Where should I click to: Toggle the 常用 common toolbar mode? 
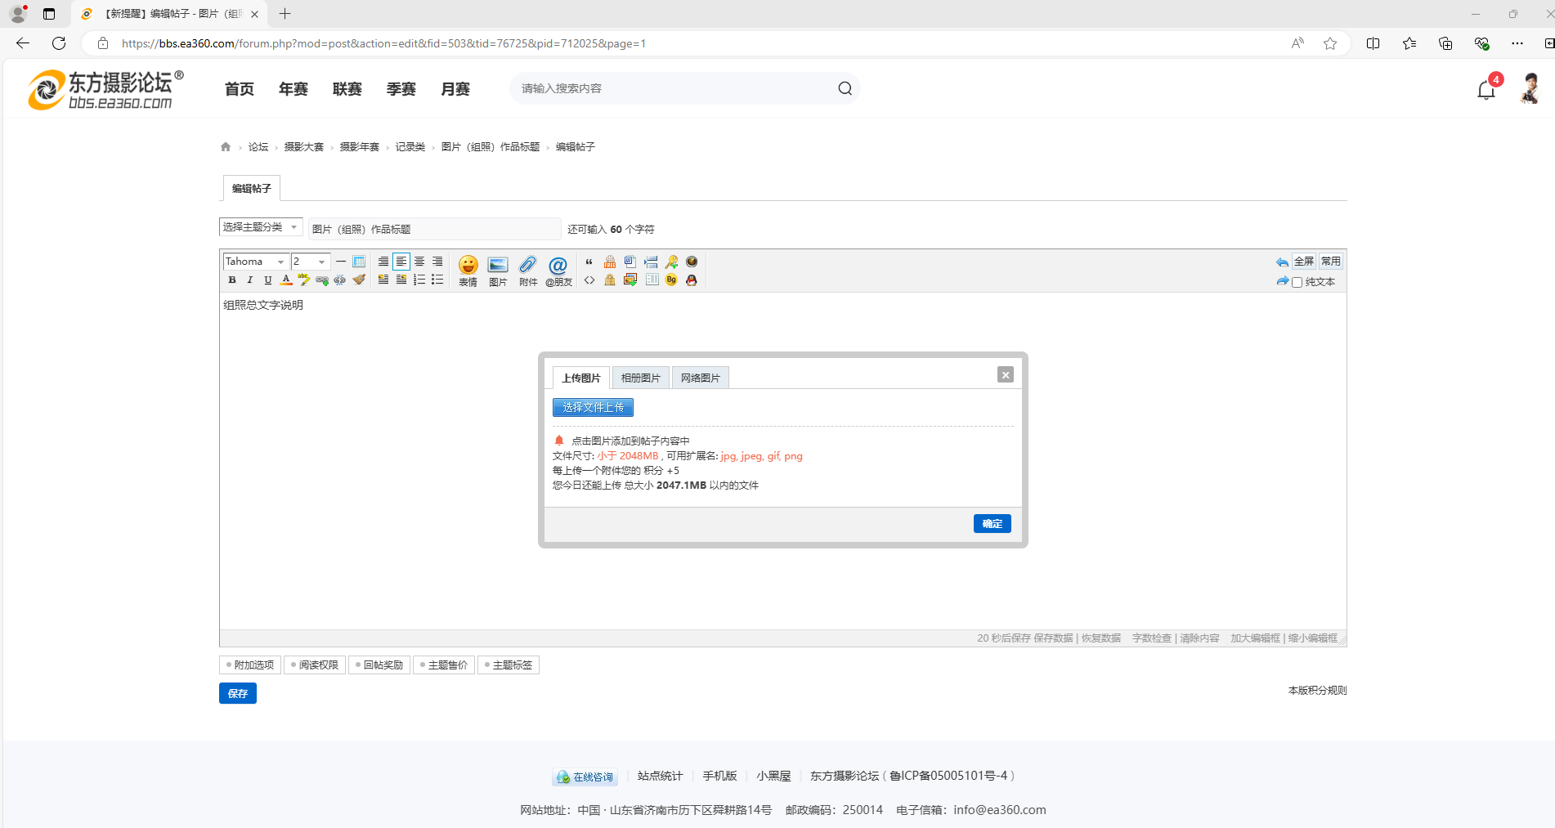pos(1331,262)
